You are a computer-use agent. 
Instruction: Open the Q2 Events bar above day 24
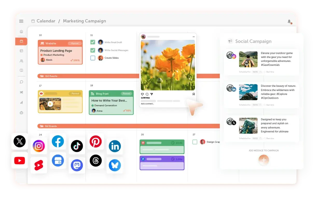tap(128, 126)
